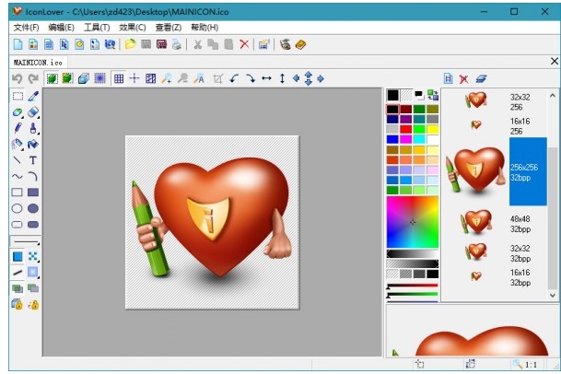Image resolution: width=561 pixels, height=374 pixels.
Task: Open the 查看(Z) menu
Action: pyautogui.click(x=169, y=28)
